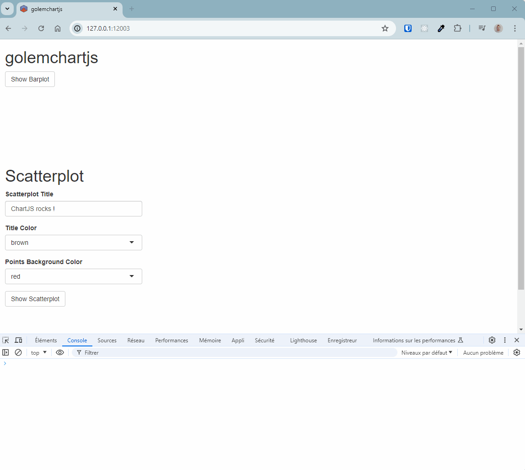The image size is (525, 470).
Task: Switch to the Console tab
Action: (77, 340)
